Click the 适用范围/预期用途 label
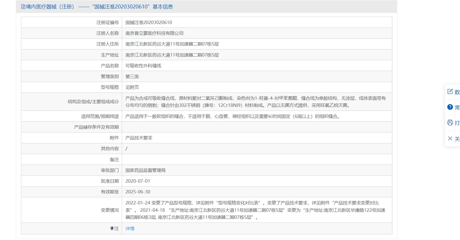This screenshot has width=460, height=240. 100,116
